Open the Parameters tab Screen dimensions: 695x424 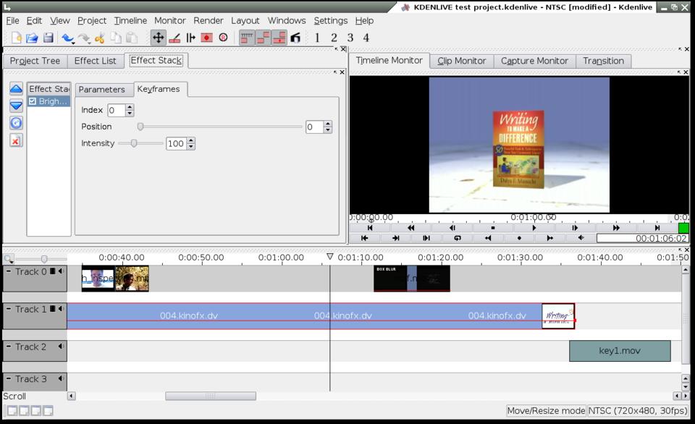point(101,90)
